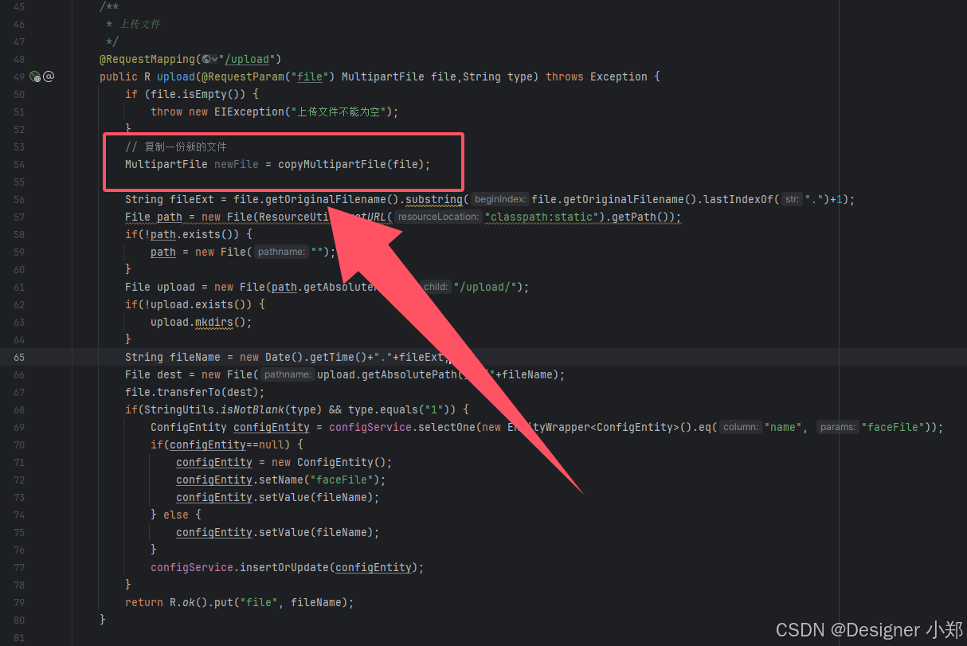
Task: Click line number 65 in the gutter
Action: 19,357
